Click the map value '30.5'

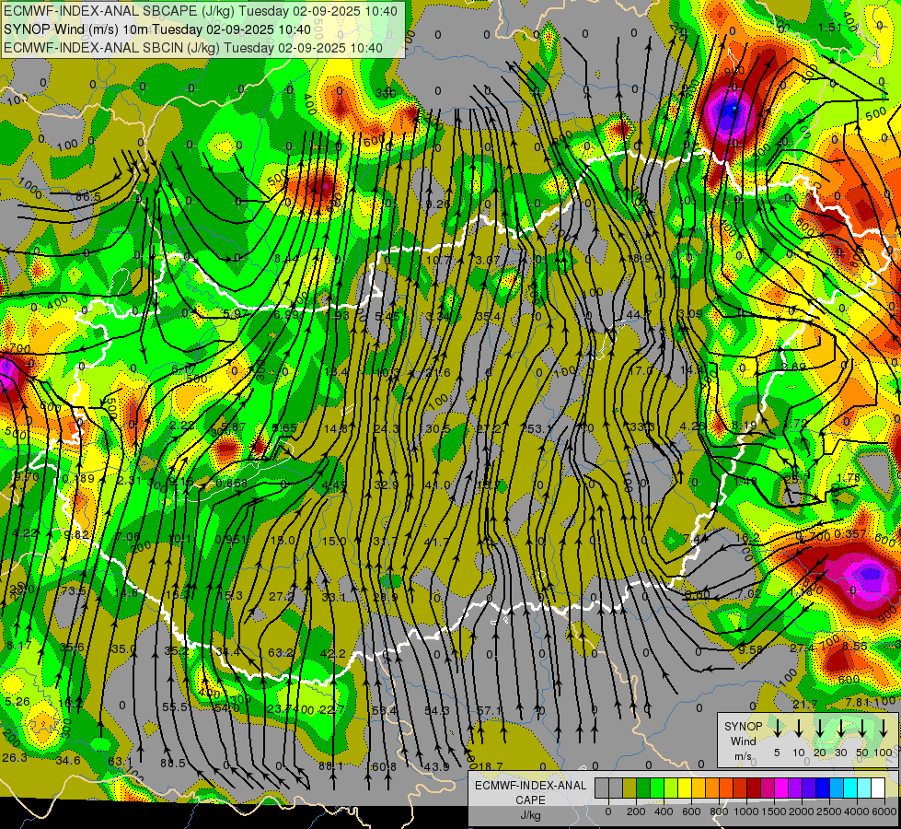click(438, 428)
